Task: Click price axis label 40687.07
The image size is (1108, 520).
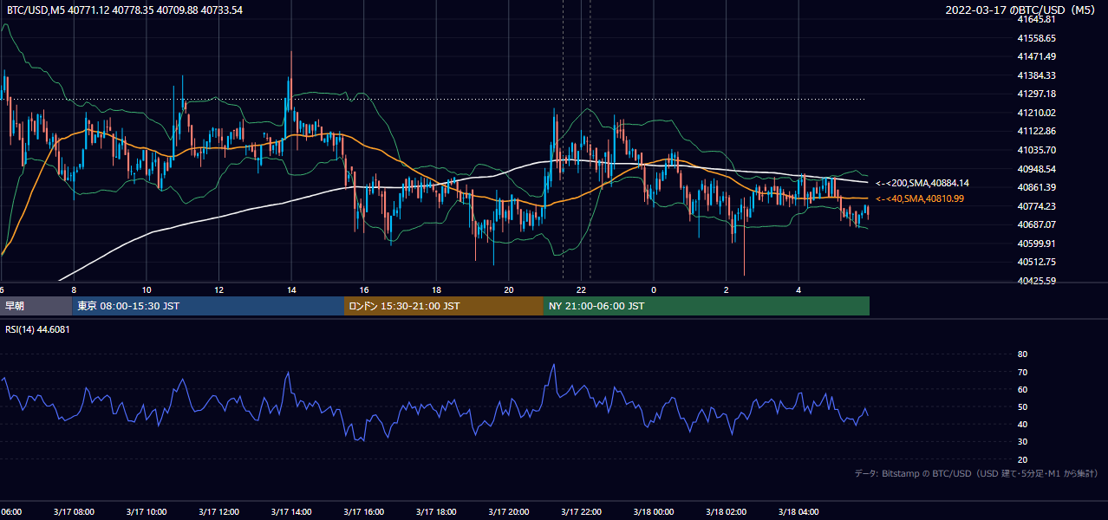Action: click(1036, 224)
